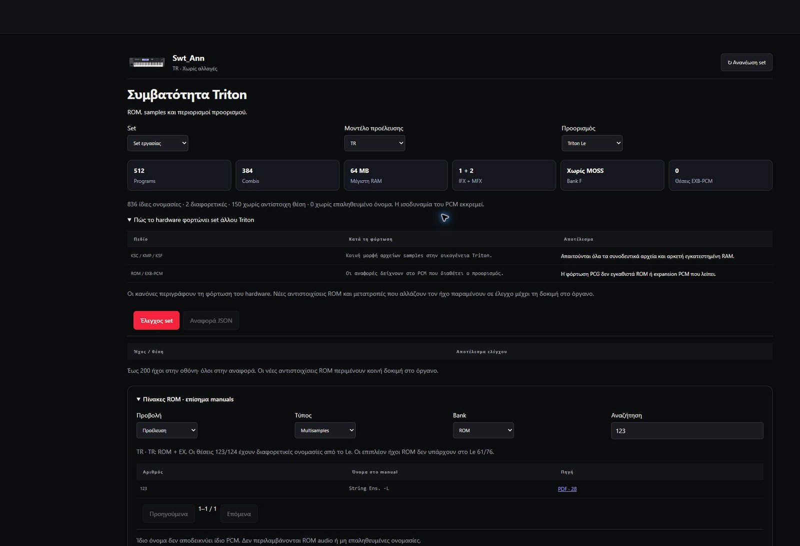This screenshot has height=546, width=800.
Task: Open the Προορισμός dropdown showing Triton Le
Action: click(592, 143)
